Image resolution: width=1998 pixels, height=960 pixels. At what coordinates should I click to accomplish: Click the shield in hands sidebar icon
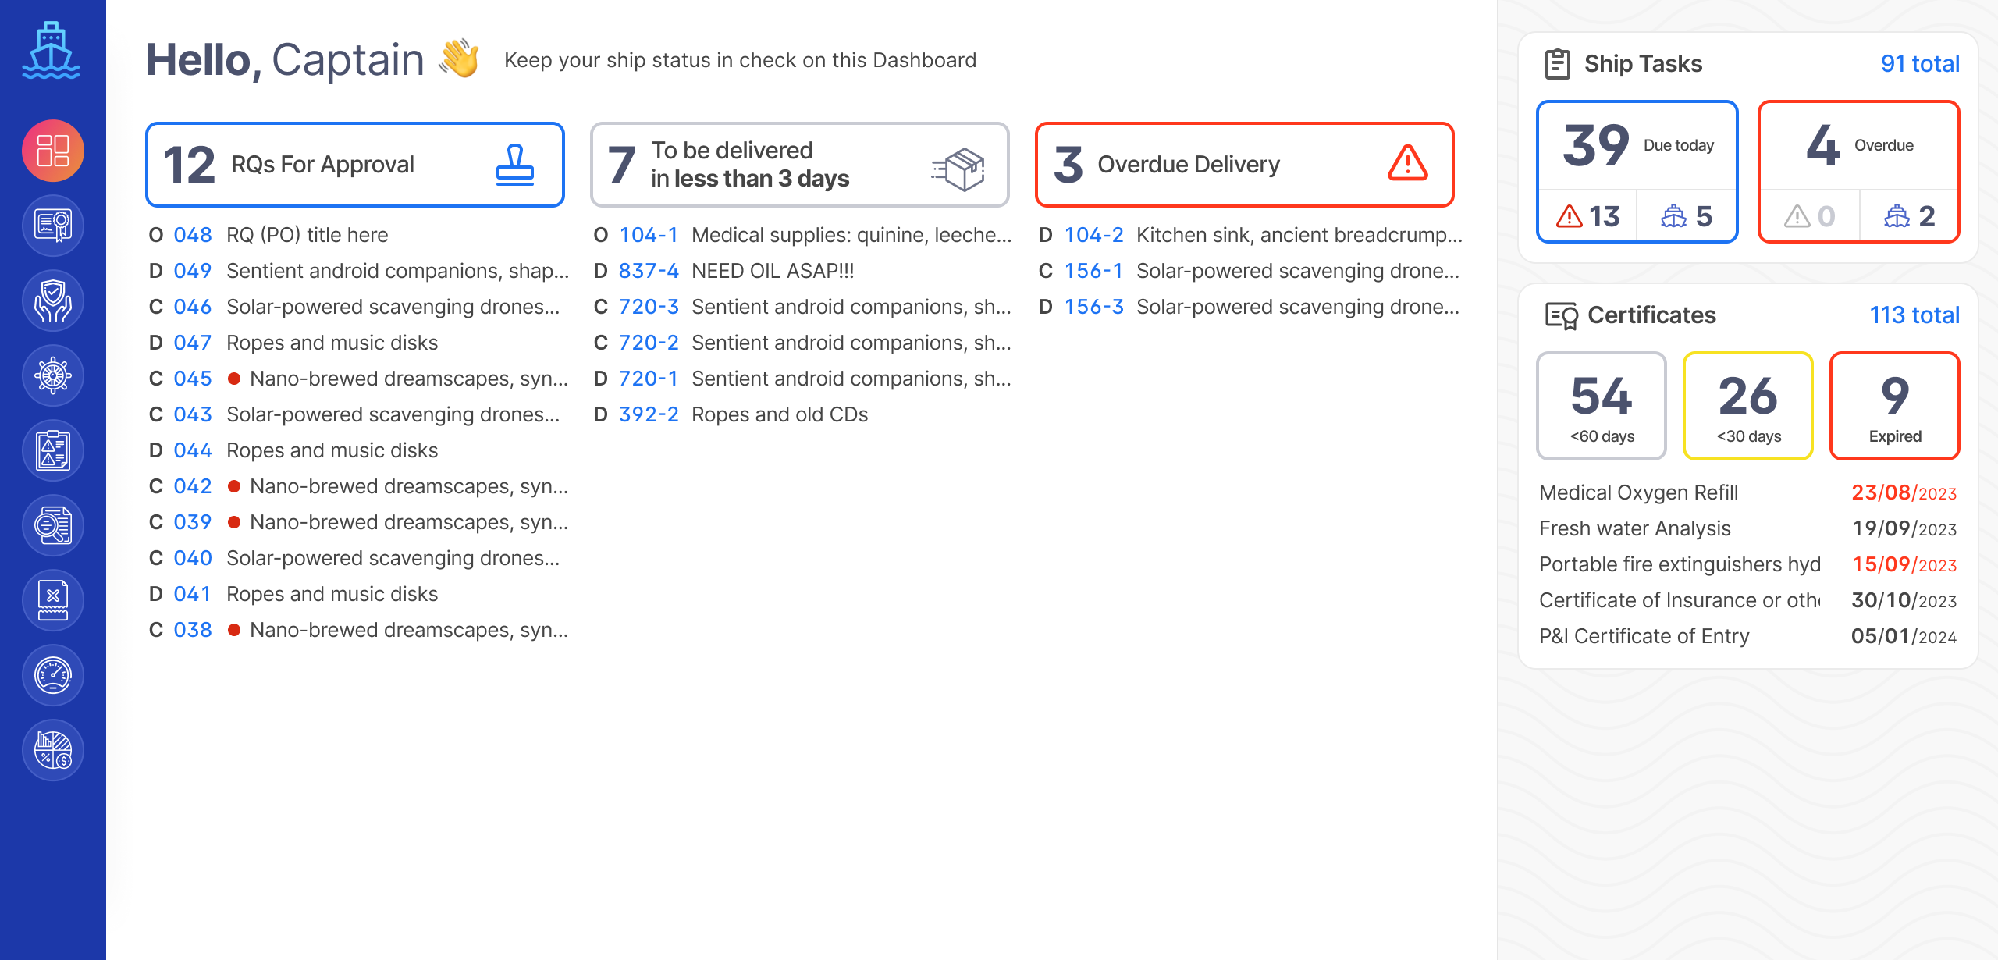pos(53,300)
